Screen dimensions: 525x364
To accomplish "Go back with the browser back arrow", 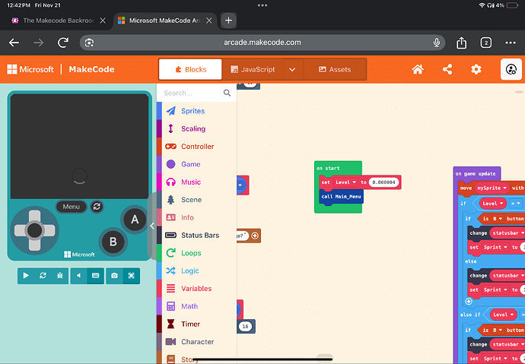I will (x=14, y=43).
